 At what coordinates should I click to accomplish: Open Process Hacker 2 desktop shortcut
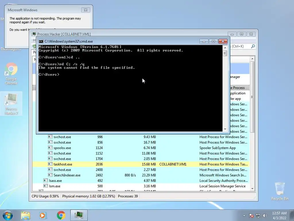pyautogui.click(x=11, y=104)
